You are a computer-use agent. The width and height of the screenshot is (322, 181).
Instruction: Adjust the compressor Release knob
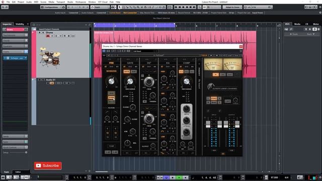coord(187,132)
